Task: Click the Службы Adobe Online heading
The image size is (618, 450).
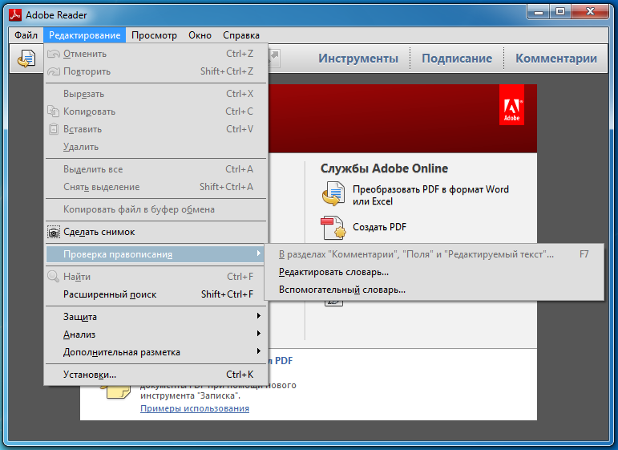Action: (x=384, y=168)
